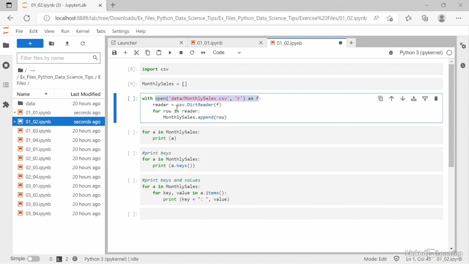Toggle the Simple interface mode switch
The width and height of the screenshot is (469, 264).
[x=33, y=259]
